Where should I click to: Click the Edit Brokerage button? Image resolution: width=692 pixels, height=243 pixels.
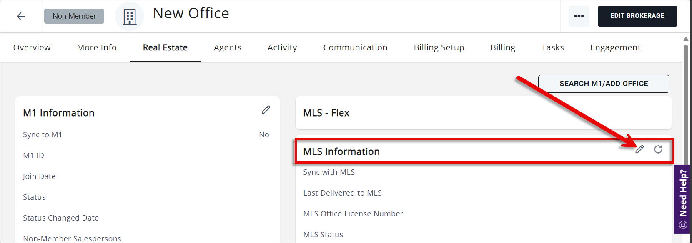[637, 16]
